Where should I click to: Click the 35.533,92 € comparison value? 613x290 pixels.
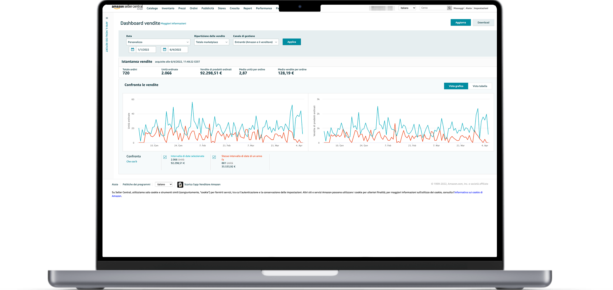(228, 167)
